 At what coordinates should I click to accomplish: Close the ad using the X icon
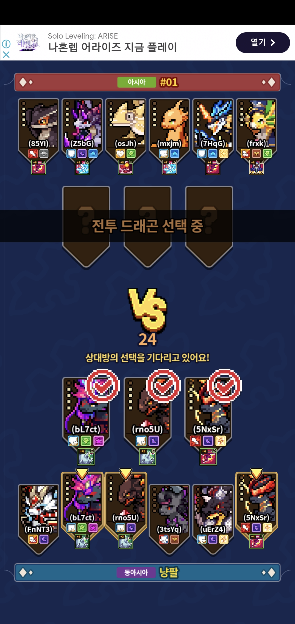click(6, 55)
